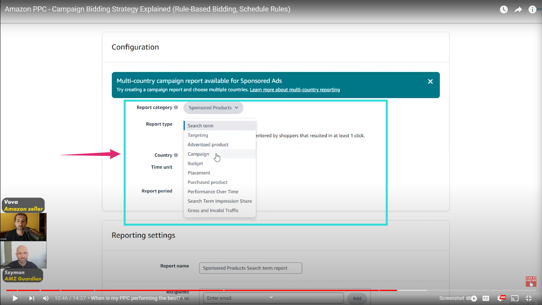The image size is (542, 305).
Task: Open the video info icon
Action: click(x=532, y=10)
